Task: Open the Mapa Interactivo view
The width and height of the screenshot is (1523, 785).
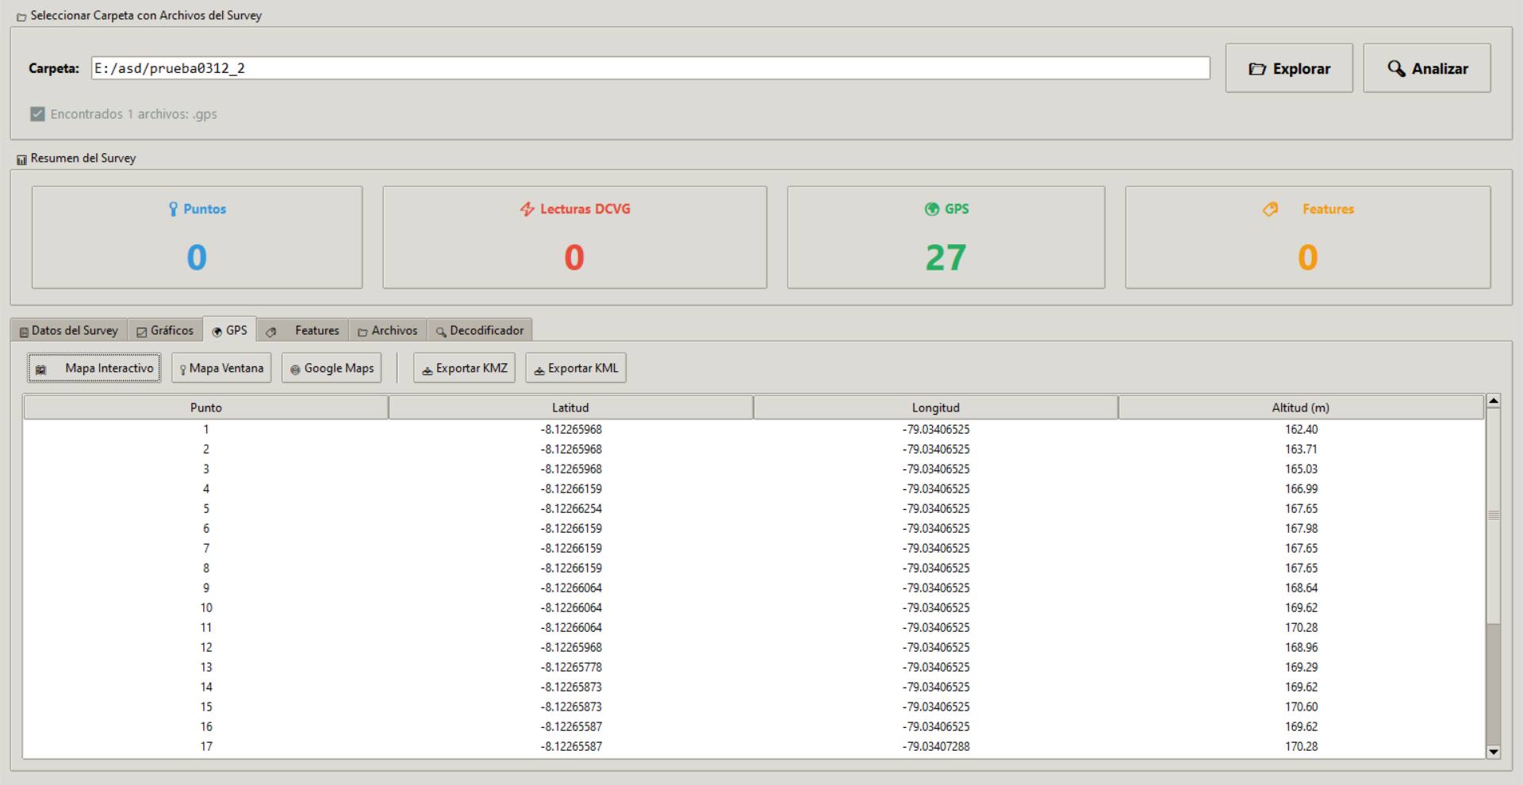Action: 94,368
